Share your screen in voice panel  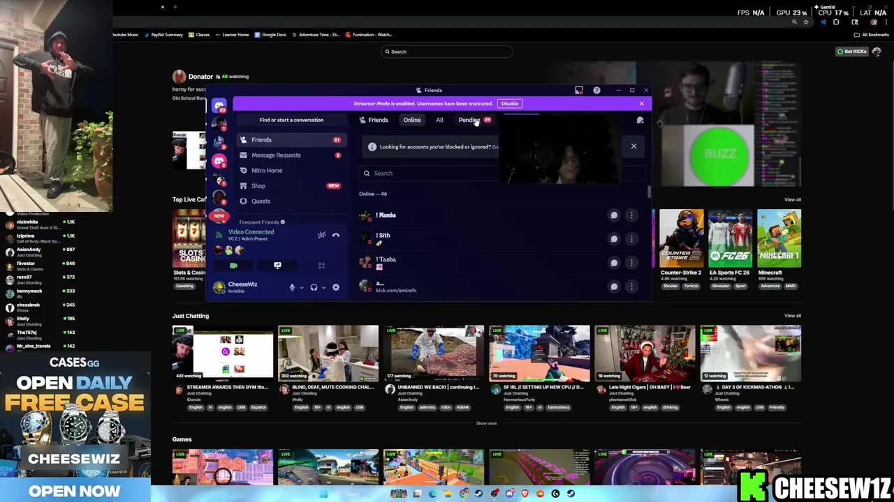click(x=277, y=266)
